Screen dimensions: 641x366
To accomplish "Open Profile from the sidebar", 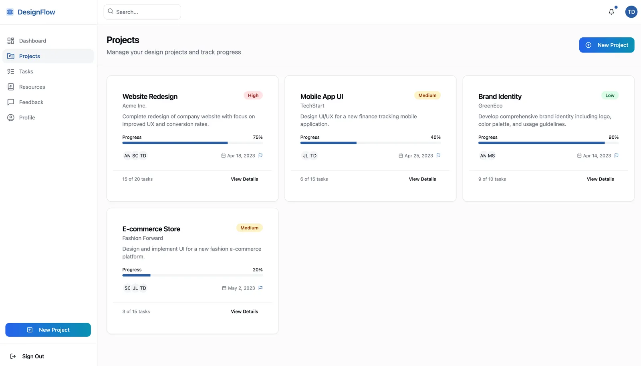I will point(48,117).
